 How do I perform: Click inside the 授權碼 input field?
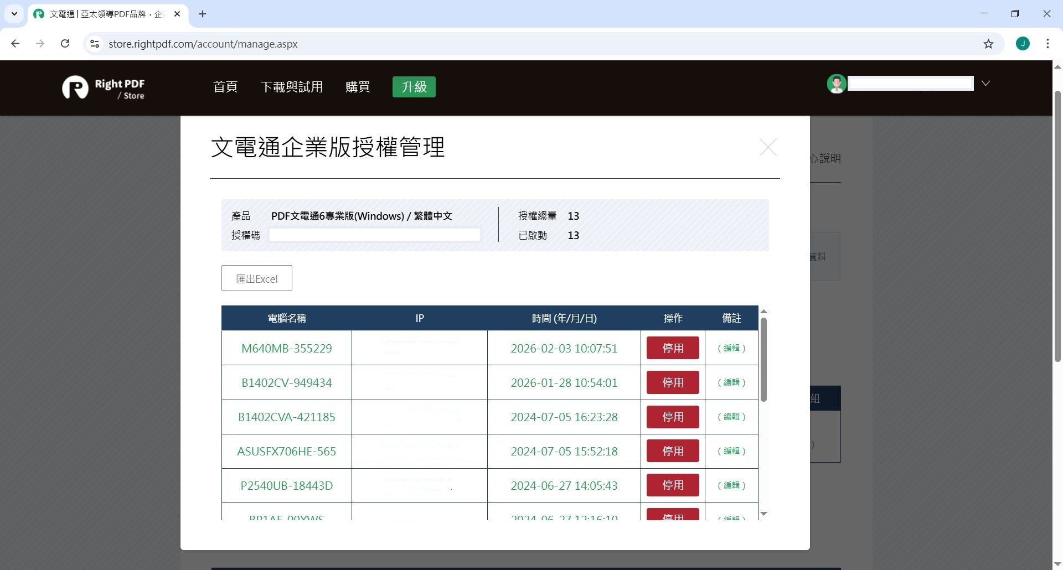pyautogui.click(x=374, y=235)
